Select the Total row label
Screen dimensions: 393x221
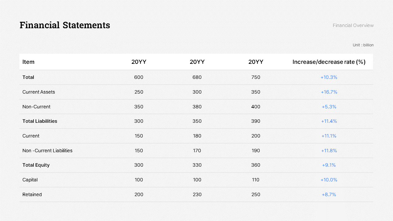[28, 77]
